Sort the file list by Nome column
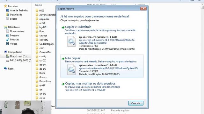The image size is (204, 114). [x=39, y=5]
